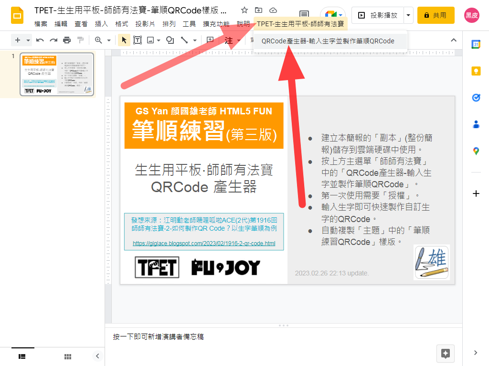Click the 2023.02.26 22:13 update text
The height and width of the screenshot is (366, 489).
(x=332, y=273)
